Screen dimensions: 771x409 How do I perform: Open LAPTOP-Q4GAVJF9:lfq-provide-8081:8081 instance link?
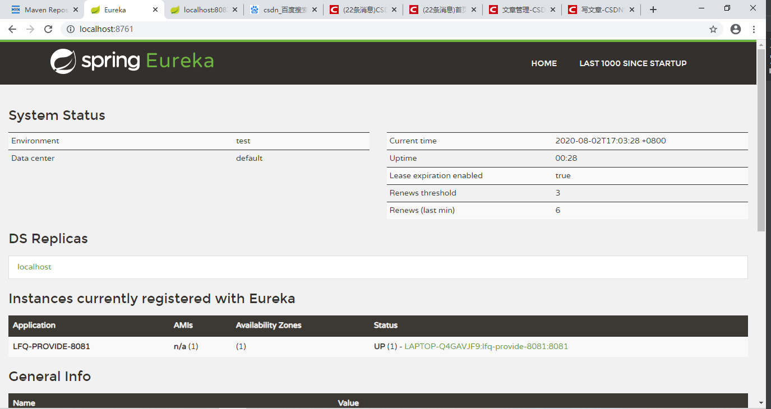coord(486,346)
